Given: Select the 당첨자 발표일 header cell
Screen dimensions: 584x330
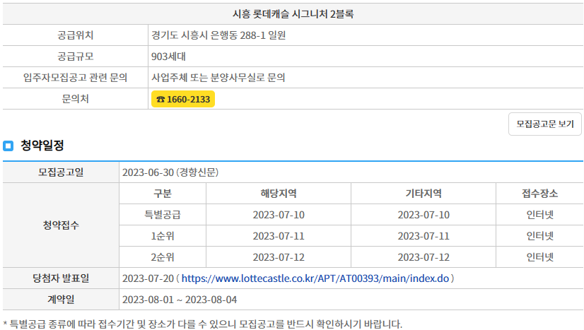Looking at the screenshot, I should 61,278.
